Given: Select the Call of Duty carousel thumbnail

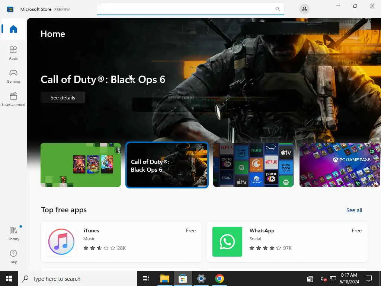Looking at the screenshot, I should pyautogui.click(x=167, y=165).
